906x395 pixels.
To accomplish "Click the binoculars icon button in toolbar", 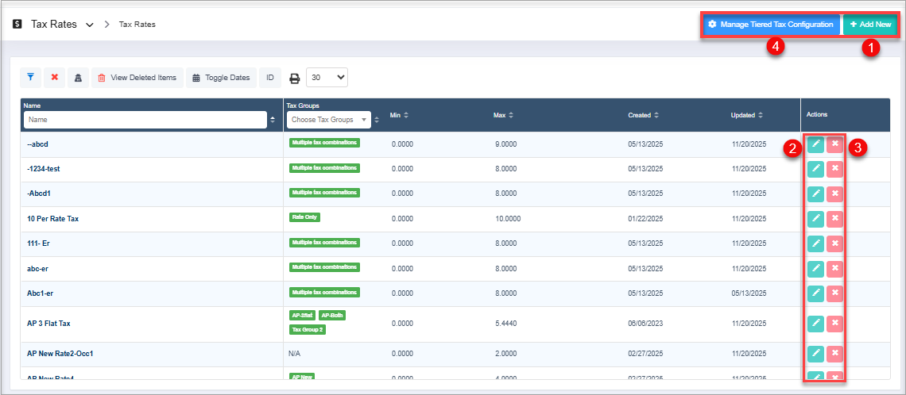I will 78,78.
